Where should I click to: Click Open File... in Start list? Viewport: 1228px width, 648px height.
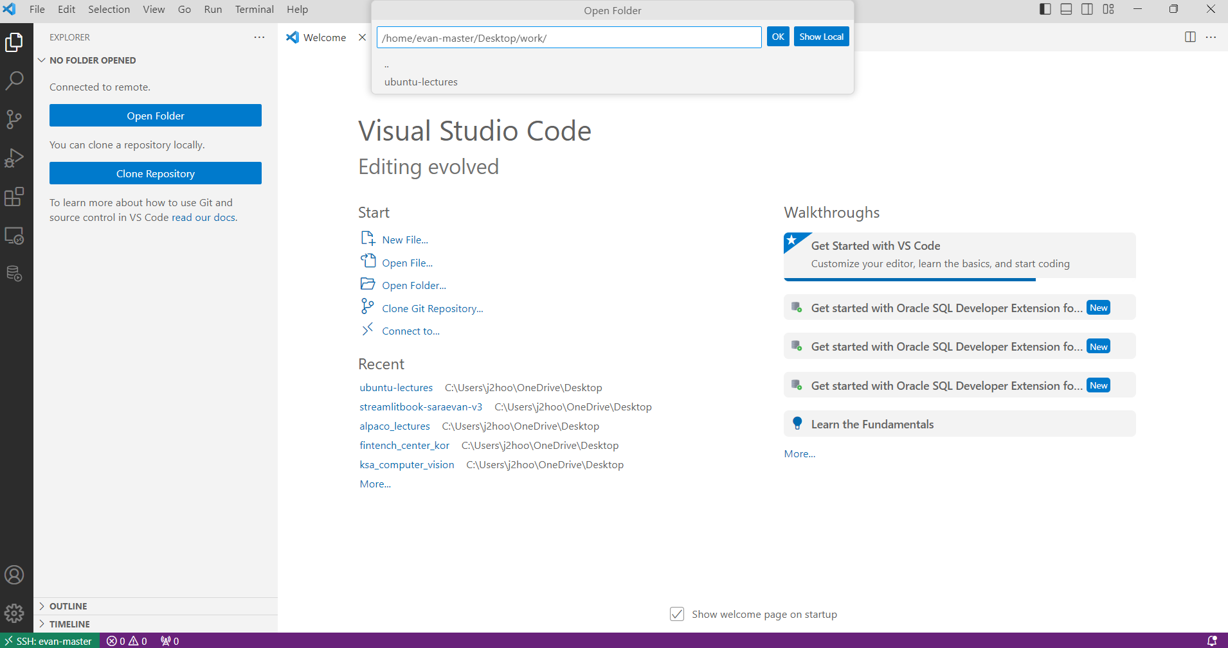click(x=408, y=263)
